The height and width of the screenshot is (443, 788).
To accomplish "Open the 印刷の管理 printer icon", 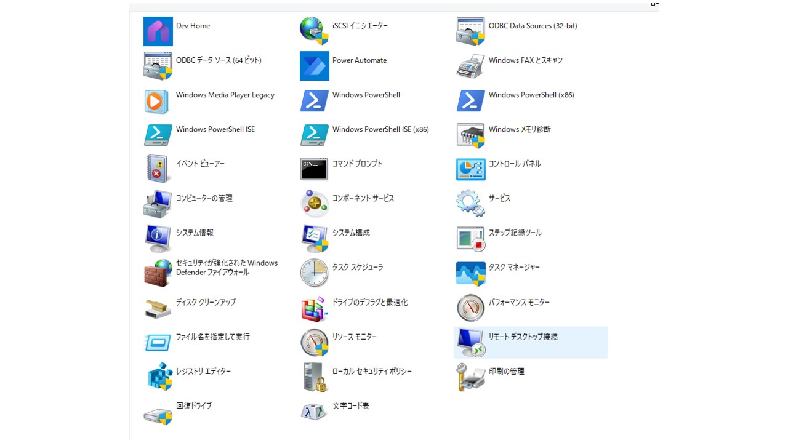I will [x=471, y=377].
